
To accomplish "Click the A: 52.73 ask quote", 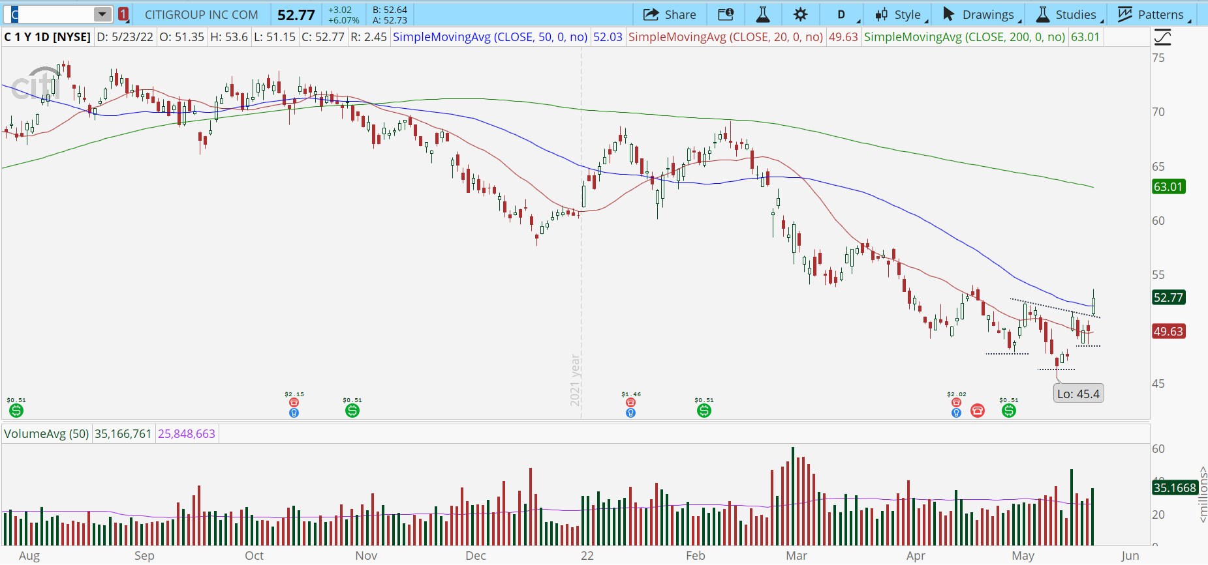I will tap(390, 20).
